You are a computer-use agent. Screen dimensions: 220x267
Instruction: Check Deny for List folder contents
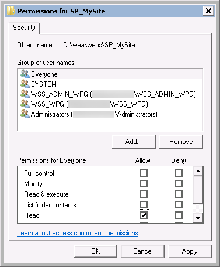click(x=179, y=205)
